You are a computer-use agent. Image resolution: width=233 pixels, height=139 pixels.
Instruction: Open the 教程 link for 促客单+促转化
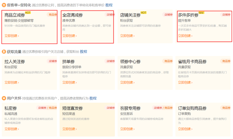click(109, 5)
